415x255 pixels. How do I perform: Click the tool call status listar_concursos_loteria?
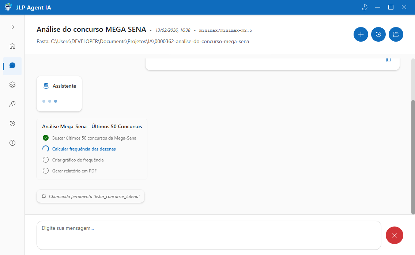tap(91, 196)
